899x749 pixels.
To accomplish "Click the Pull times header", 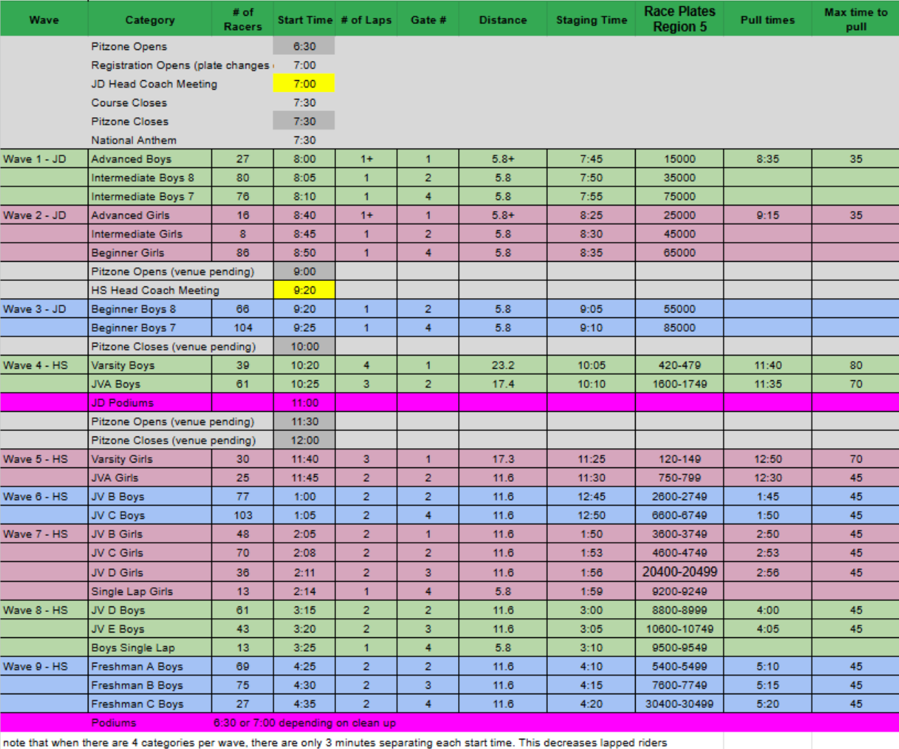I will click(767, 19).
